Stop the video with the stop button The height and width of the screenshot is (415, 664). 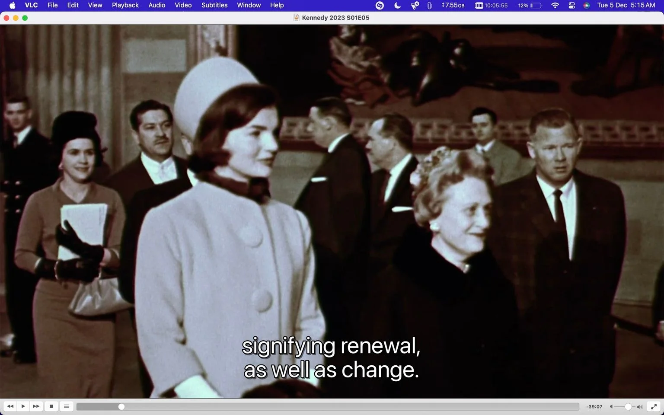[x=51, y=406]
